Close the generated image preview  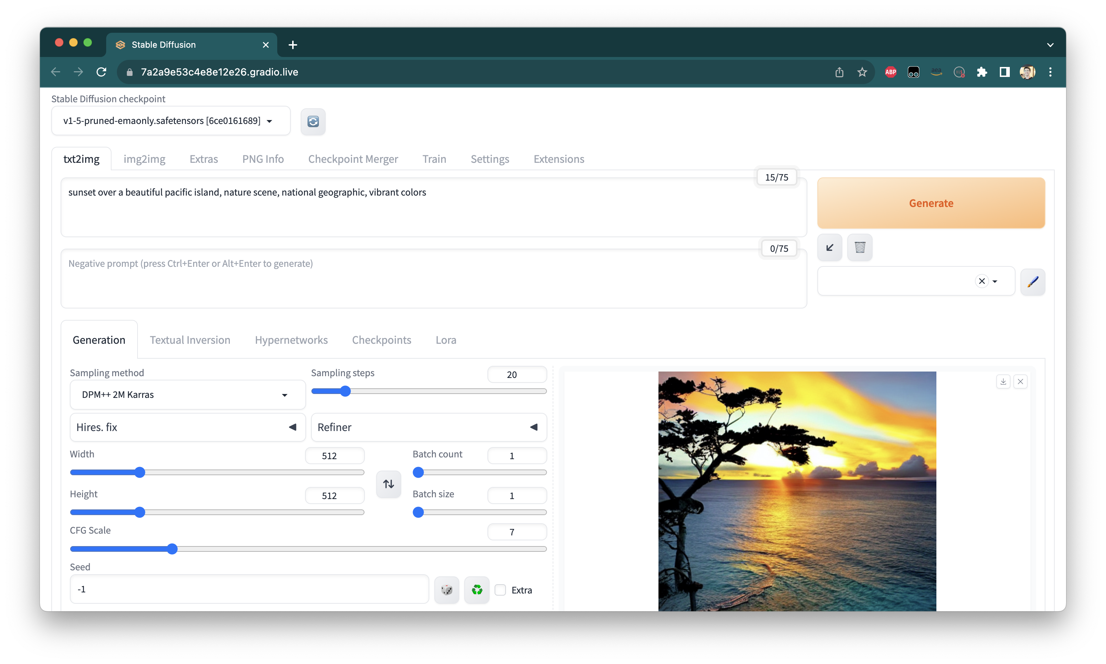point(1020,382)
